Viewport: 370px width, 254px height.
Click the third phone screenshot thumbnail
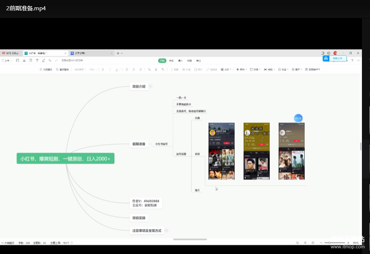291,151
